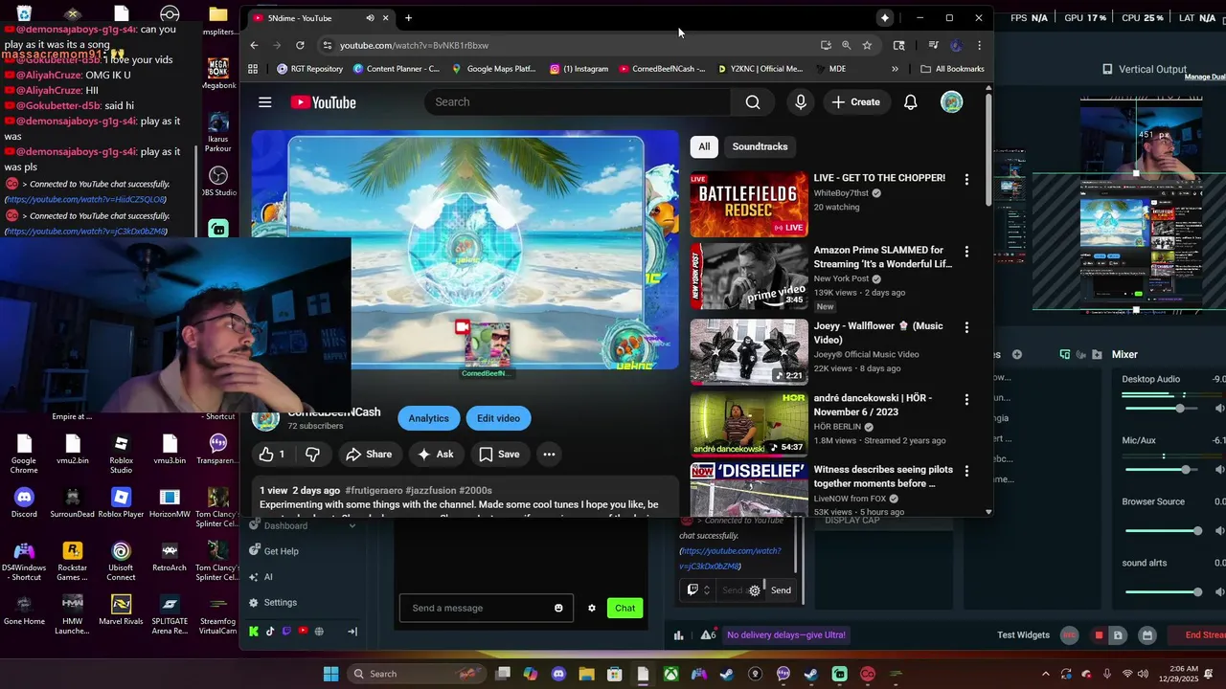Screen dimensions: 1226x689
Task: Open Chrome media controls icon
Action: tap(933, 45)
